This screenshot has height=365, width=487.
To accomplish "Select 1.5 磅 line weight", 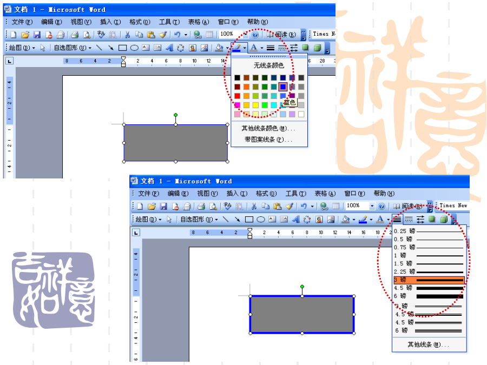I will click(429, 263).
